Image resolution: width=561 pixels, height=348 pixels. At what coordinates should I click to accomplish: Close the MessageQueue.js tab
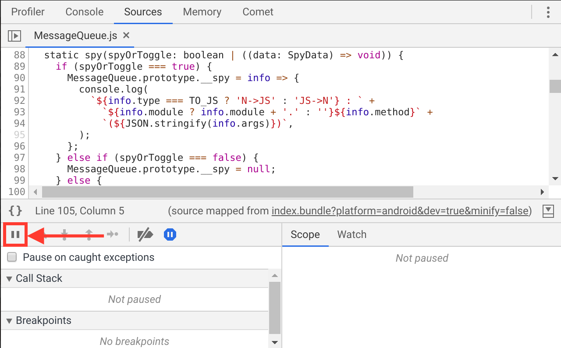pyautogui.click(x=126, y=36)
